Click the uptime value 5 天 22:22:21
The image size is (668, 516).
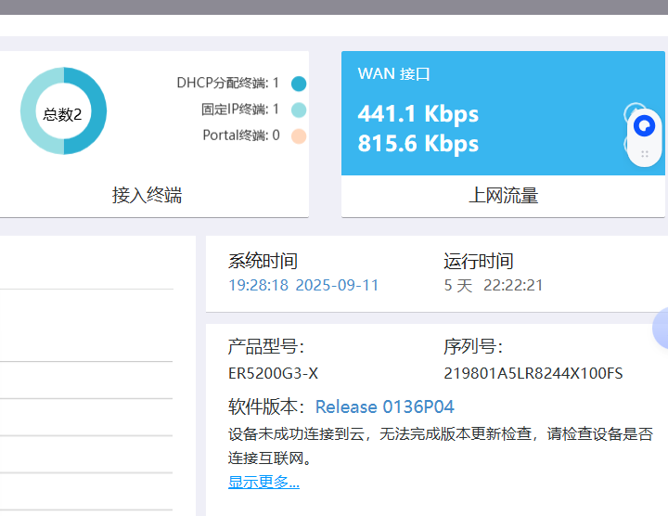pyautogui.click(x=494, y=286)
